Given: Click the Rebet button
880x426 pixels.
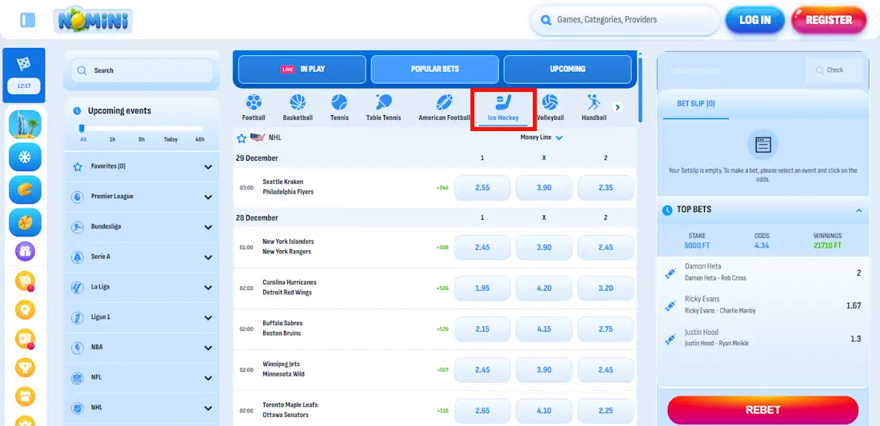Looking at the screenshot, I should [x=762, y=410].
